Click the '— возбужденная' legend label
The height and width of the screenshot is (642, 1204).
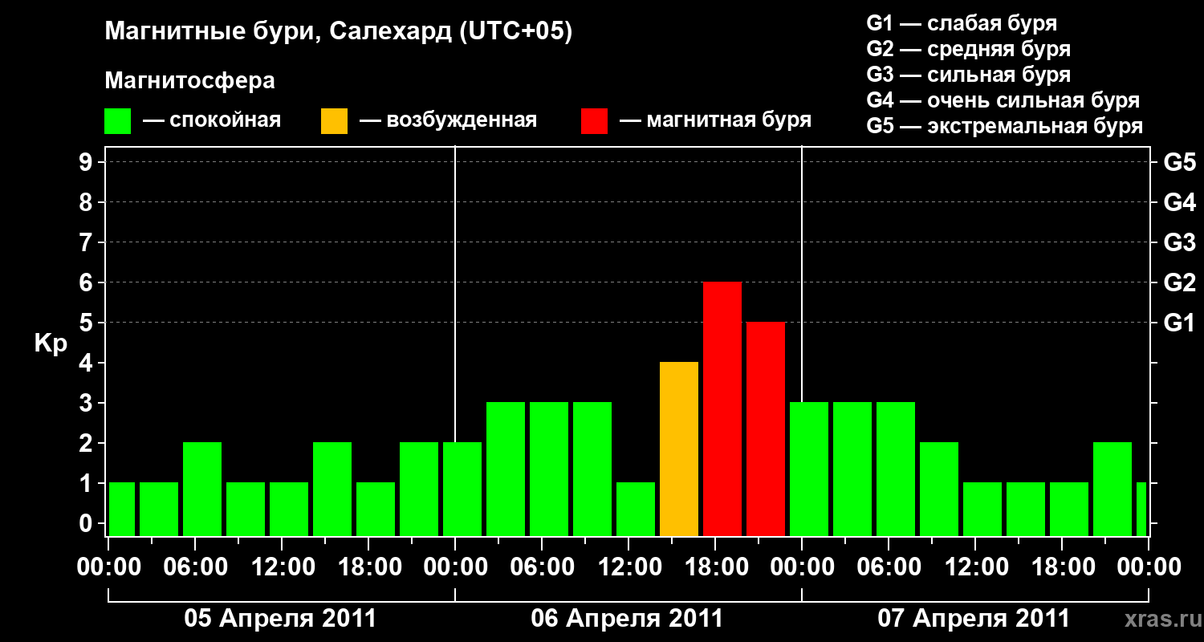448,121
